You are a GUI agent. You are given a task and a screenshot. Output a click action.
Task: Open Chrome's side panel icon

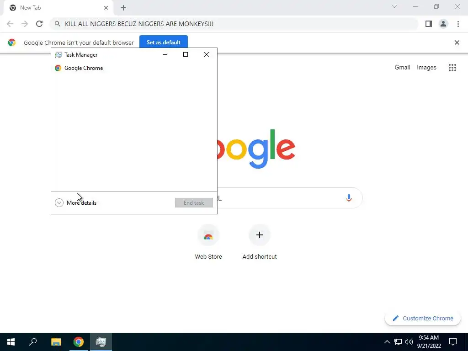[x=429, y=24]
